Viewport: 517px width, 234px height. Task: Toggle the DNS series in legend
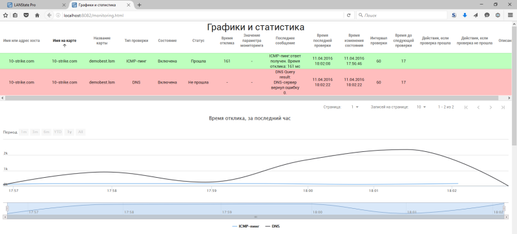click(273, 226)
